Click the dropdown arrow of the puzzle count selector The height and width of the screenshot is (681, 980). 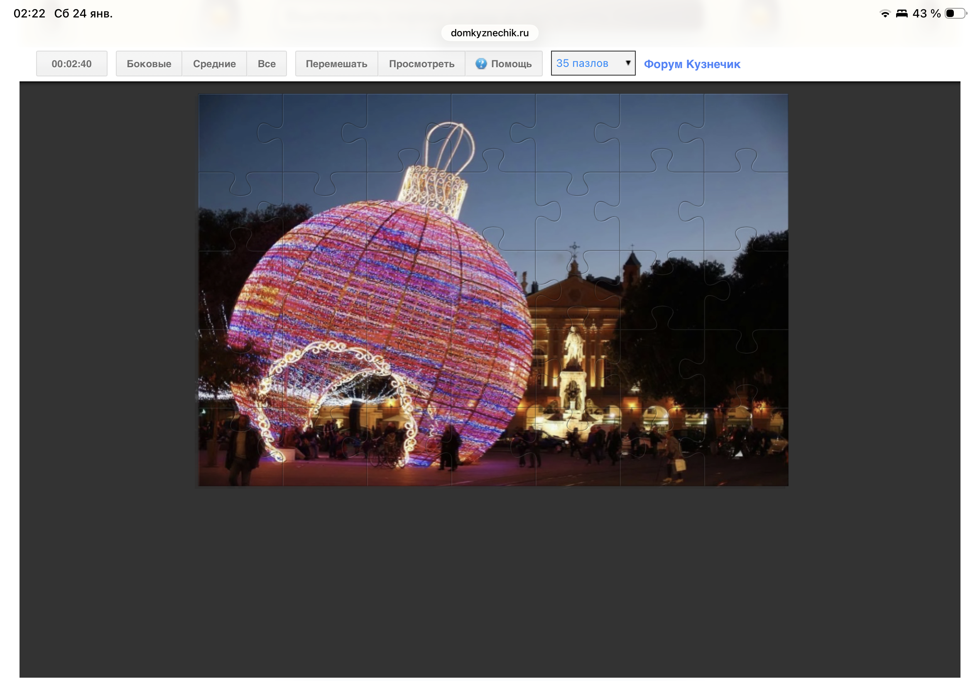627,63
